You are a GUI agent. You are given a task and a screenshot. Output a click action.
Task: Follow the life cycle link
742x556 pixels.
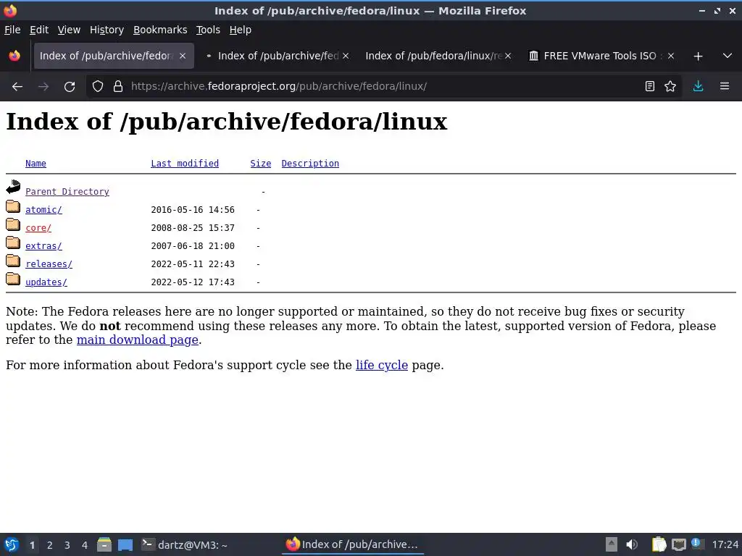pyautogui.click(x=381, y=365)
